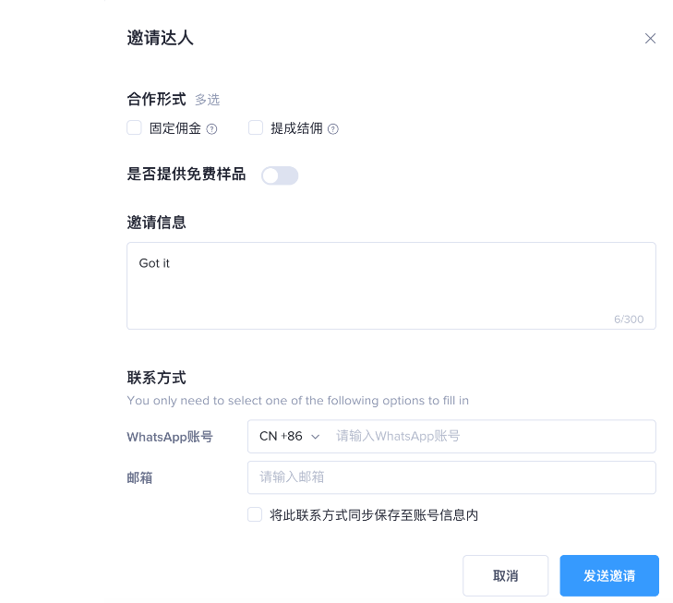Click the WhatsApp账号 field label

(170, 437)
